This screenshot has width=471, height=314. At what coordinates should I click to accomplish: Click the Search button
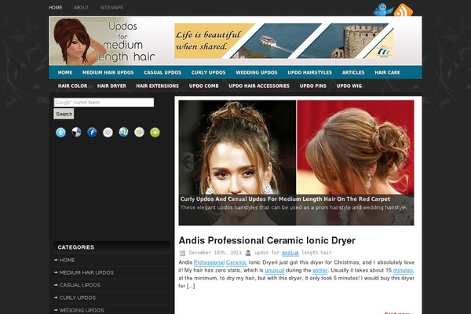[x=64, y=114]
